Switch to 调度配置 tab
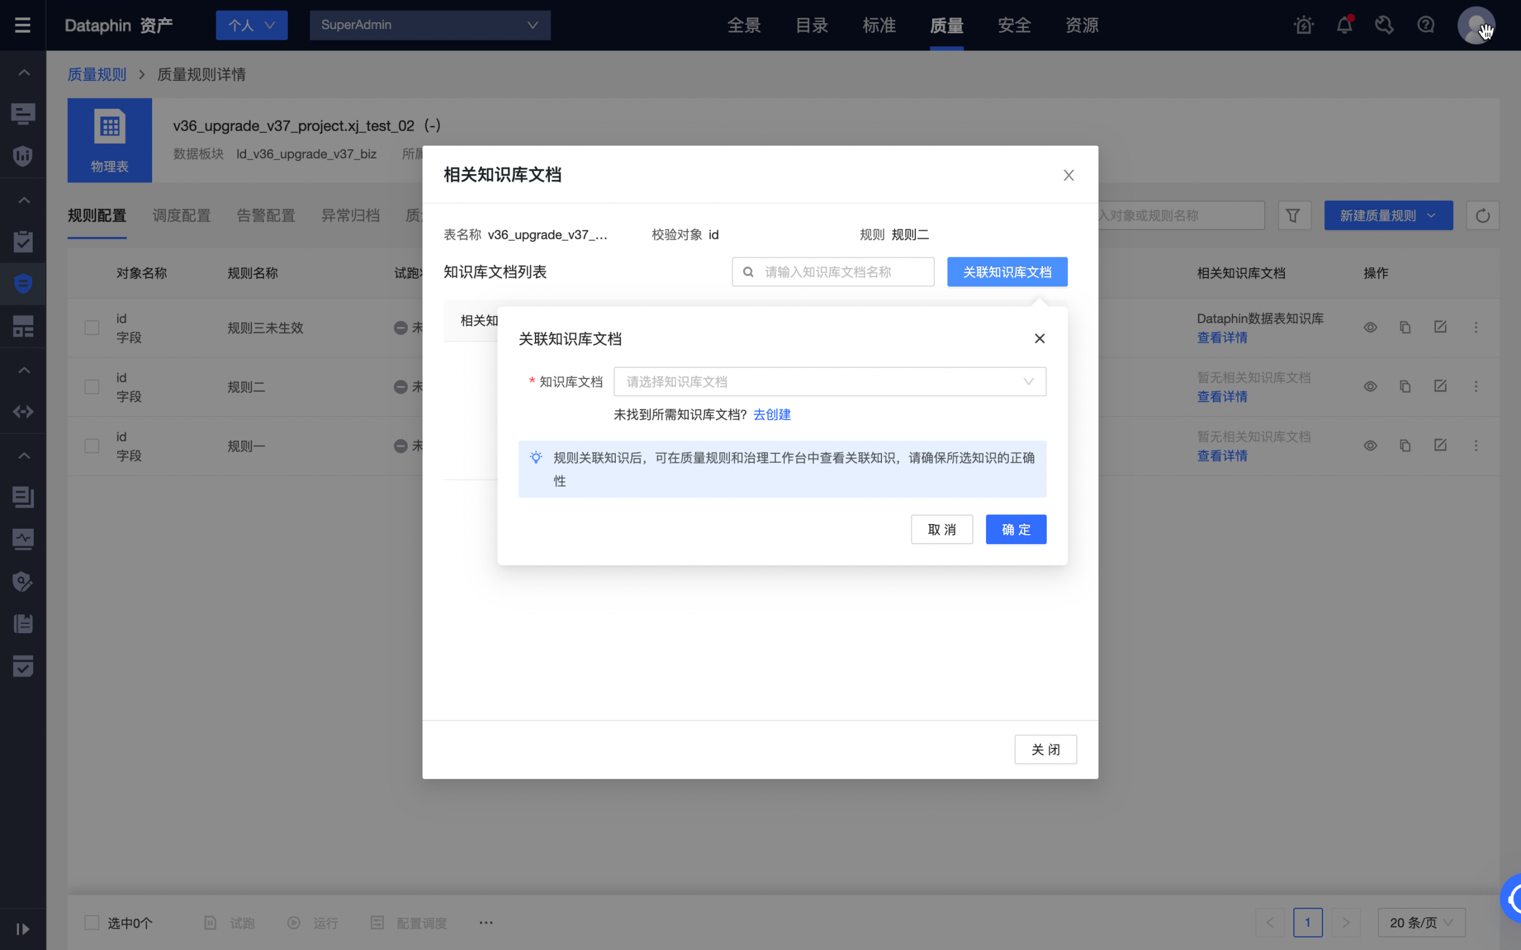The image size is (1521, 950). 182,216
